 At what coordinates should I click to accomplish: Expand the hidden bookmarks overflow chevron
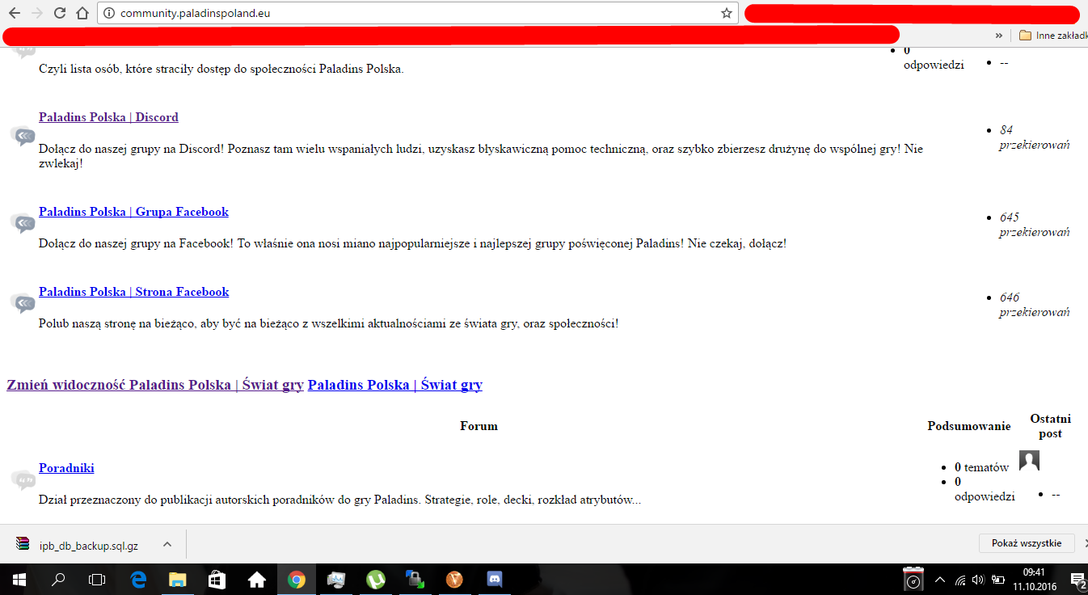pos(999,36)
